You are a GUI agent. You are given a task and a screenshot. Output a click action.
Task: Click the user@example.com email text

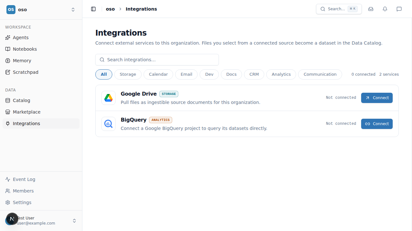coord(36,223)
